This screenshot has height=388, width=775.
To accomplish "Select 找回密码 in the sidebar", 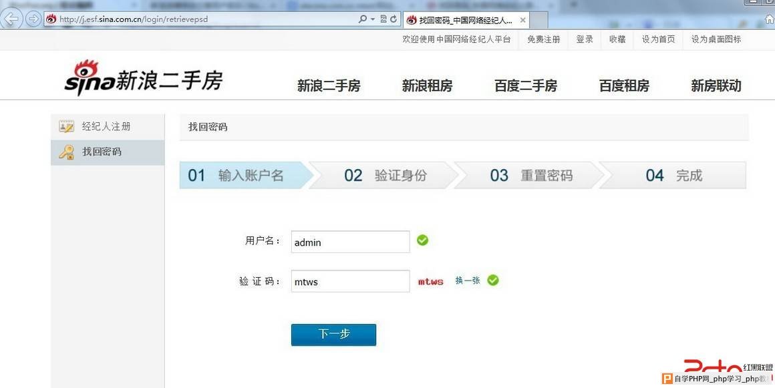I will 108,152.
